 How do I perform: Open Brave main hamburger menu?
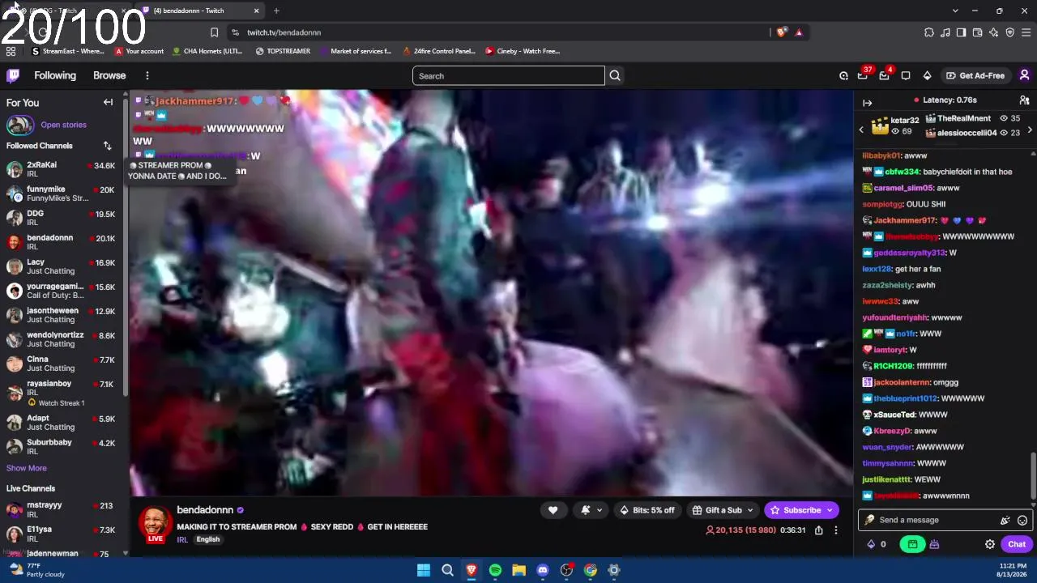(x=1026, y=32)
